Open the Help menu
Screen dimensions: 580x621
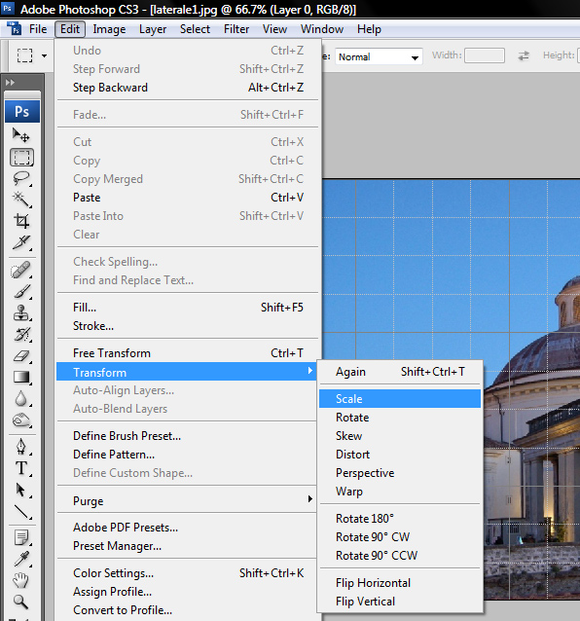point(369,29)
